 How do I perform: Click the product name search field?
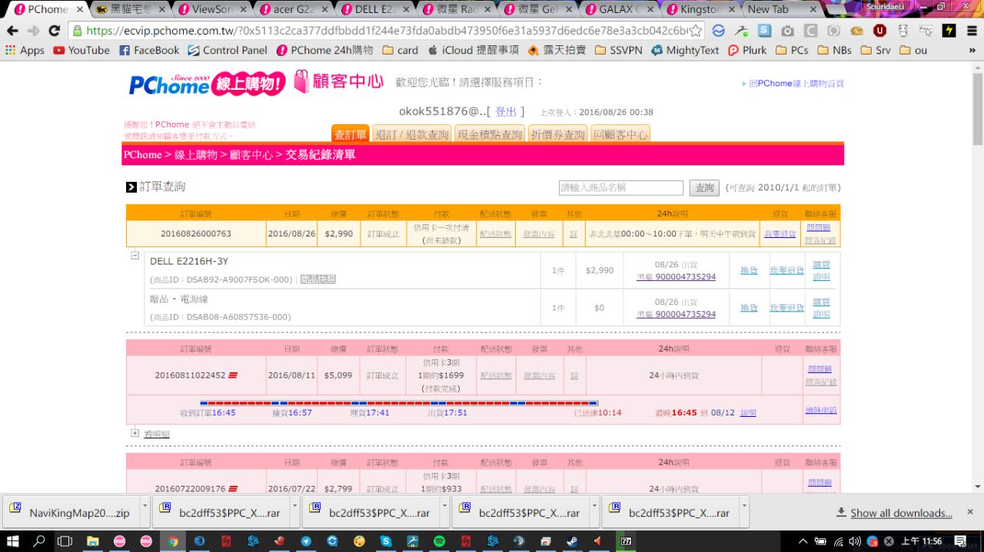pos(620,188)
